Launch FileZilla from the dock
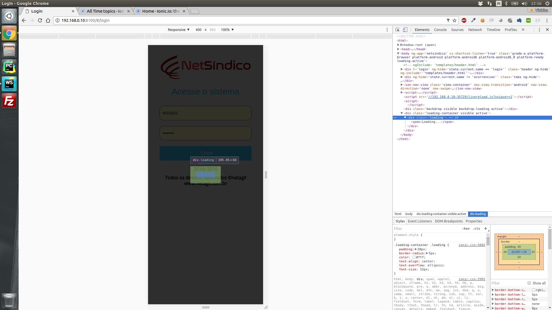552x310 pixels. pyautogui.click(x=9, y=101)
